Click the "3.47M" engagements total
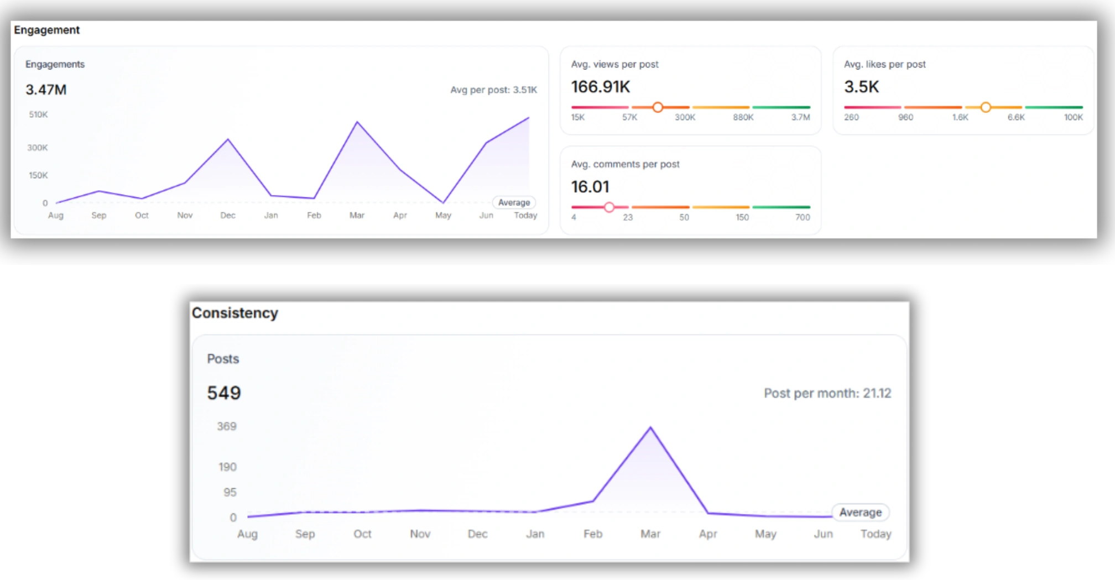 point(46,90)
